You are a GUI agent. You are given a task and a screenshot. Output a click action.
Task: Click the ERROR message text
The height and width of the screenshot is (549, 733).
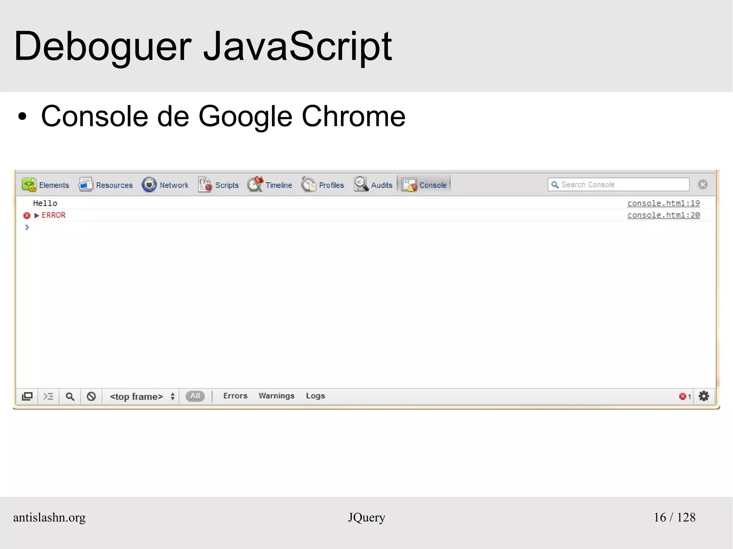54,215
